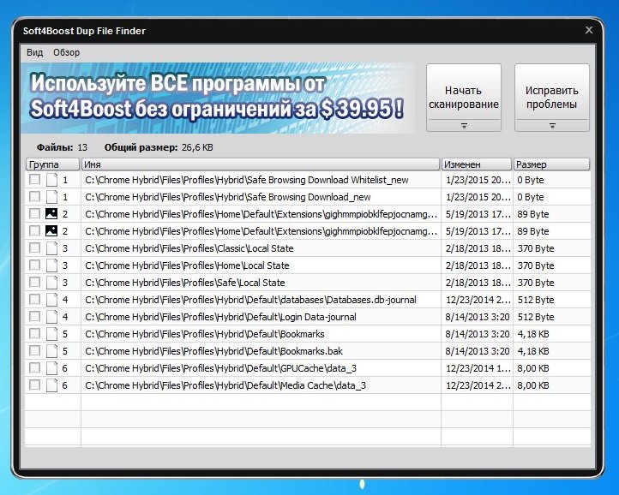Viewport: 619px width, 495px height.
Task: Select checkbox for Databases.db-journal
Action: tap(35, 300)
